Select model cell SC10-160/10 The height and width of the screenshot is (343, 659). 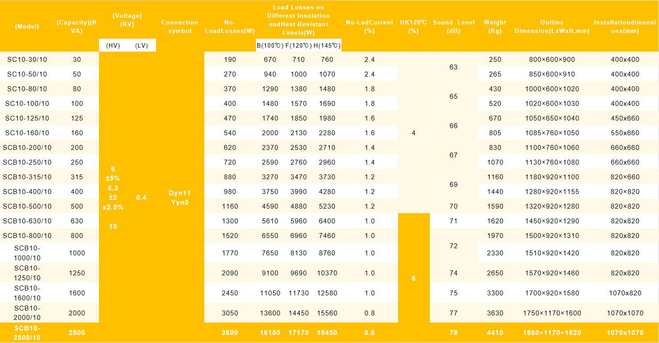pyautogui.click(x=27, y=133)
